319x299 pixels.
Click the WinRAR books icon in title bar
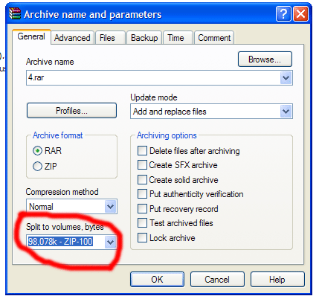(x=15, y=13)
